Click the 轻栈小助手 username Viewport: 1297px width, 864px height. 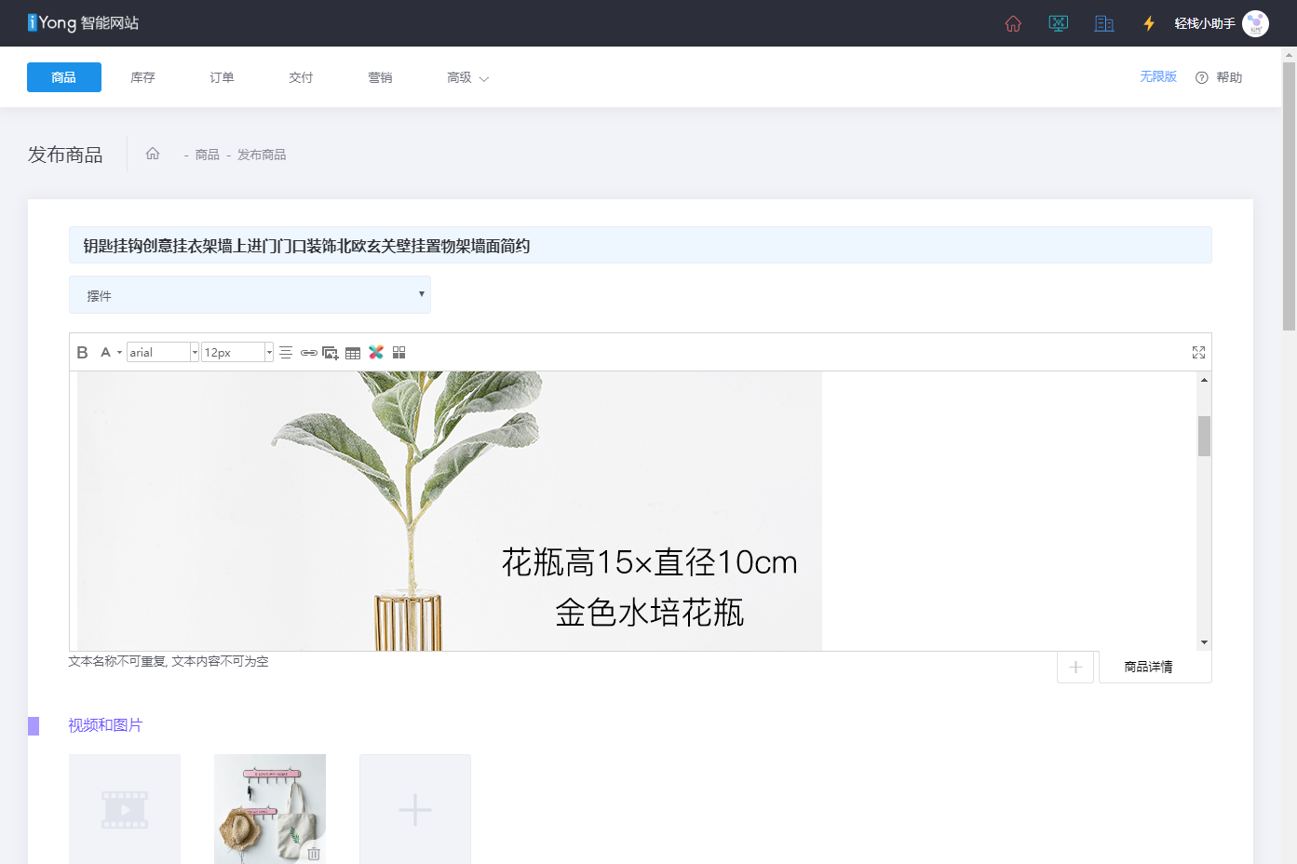coord(1205,23)
